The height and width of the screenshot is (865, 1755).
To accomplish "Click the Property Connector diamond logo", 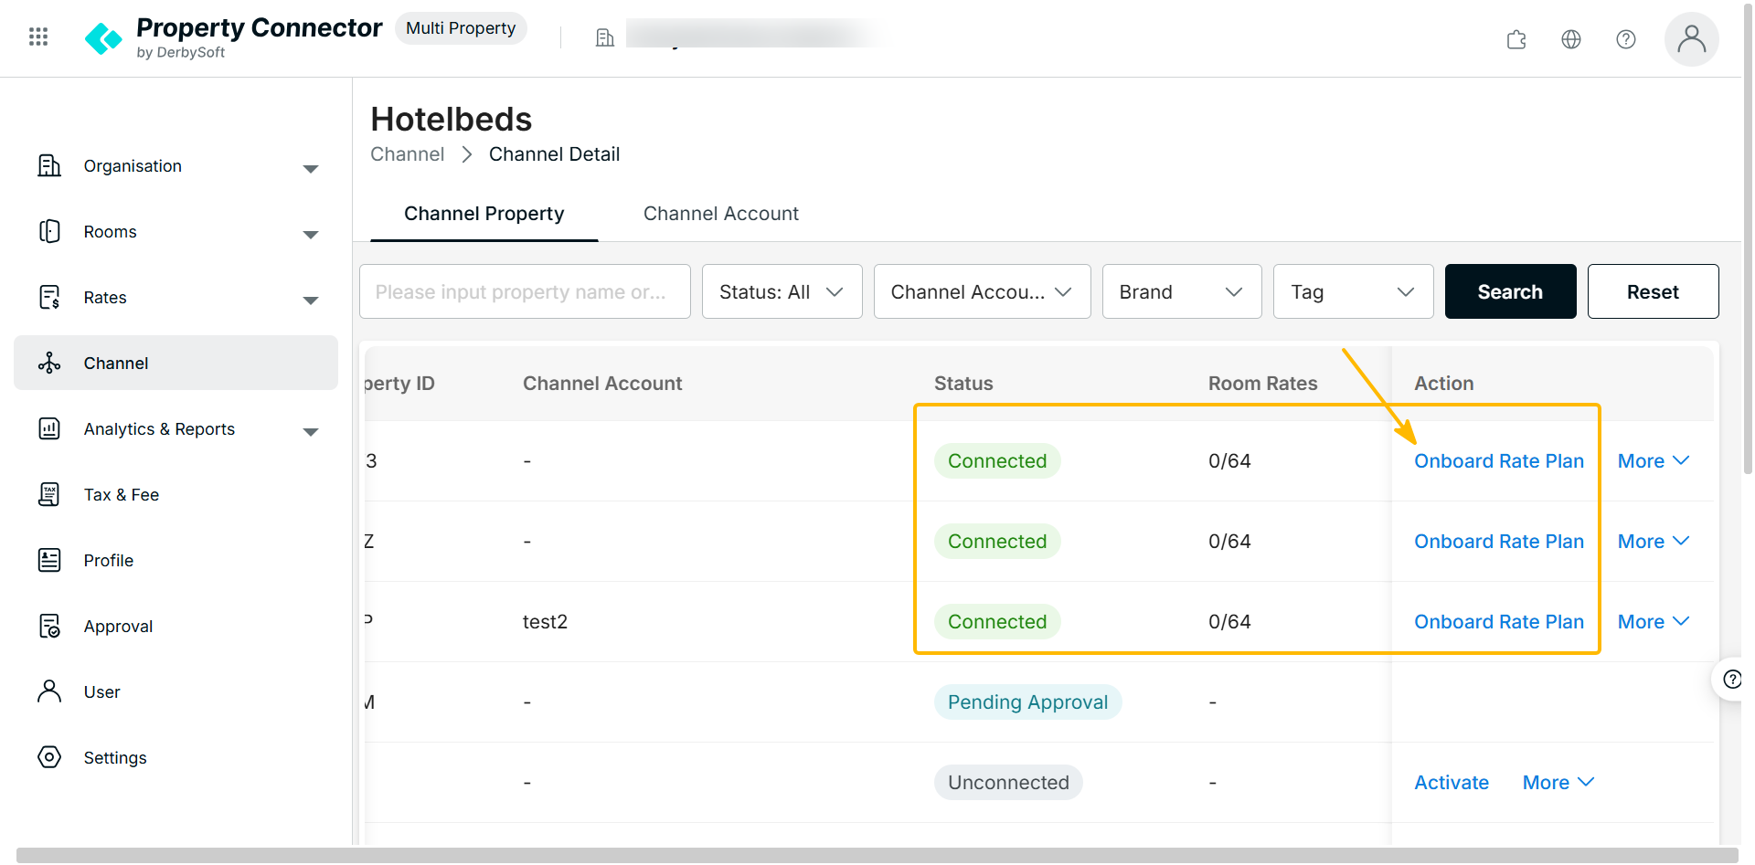I will tap(103, 38).
